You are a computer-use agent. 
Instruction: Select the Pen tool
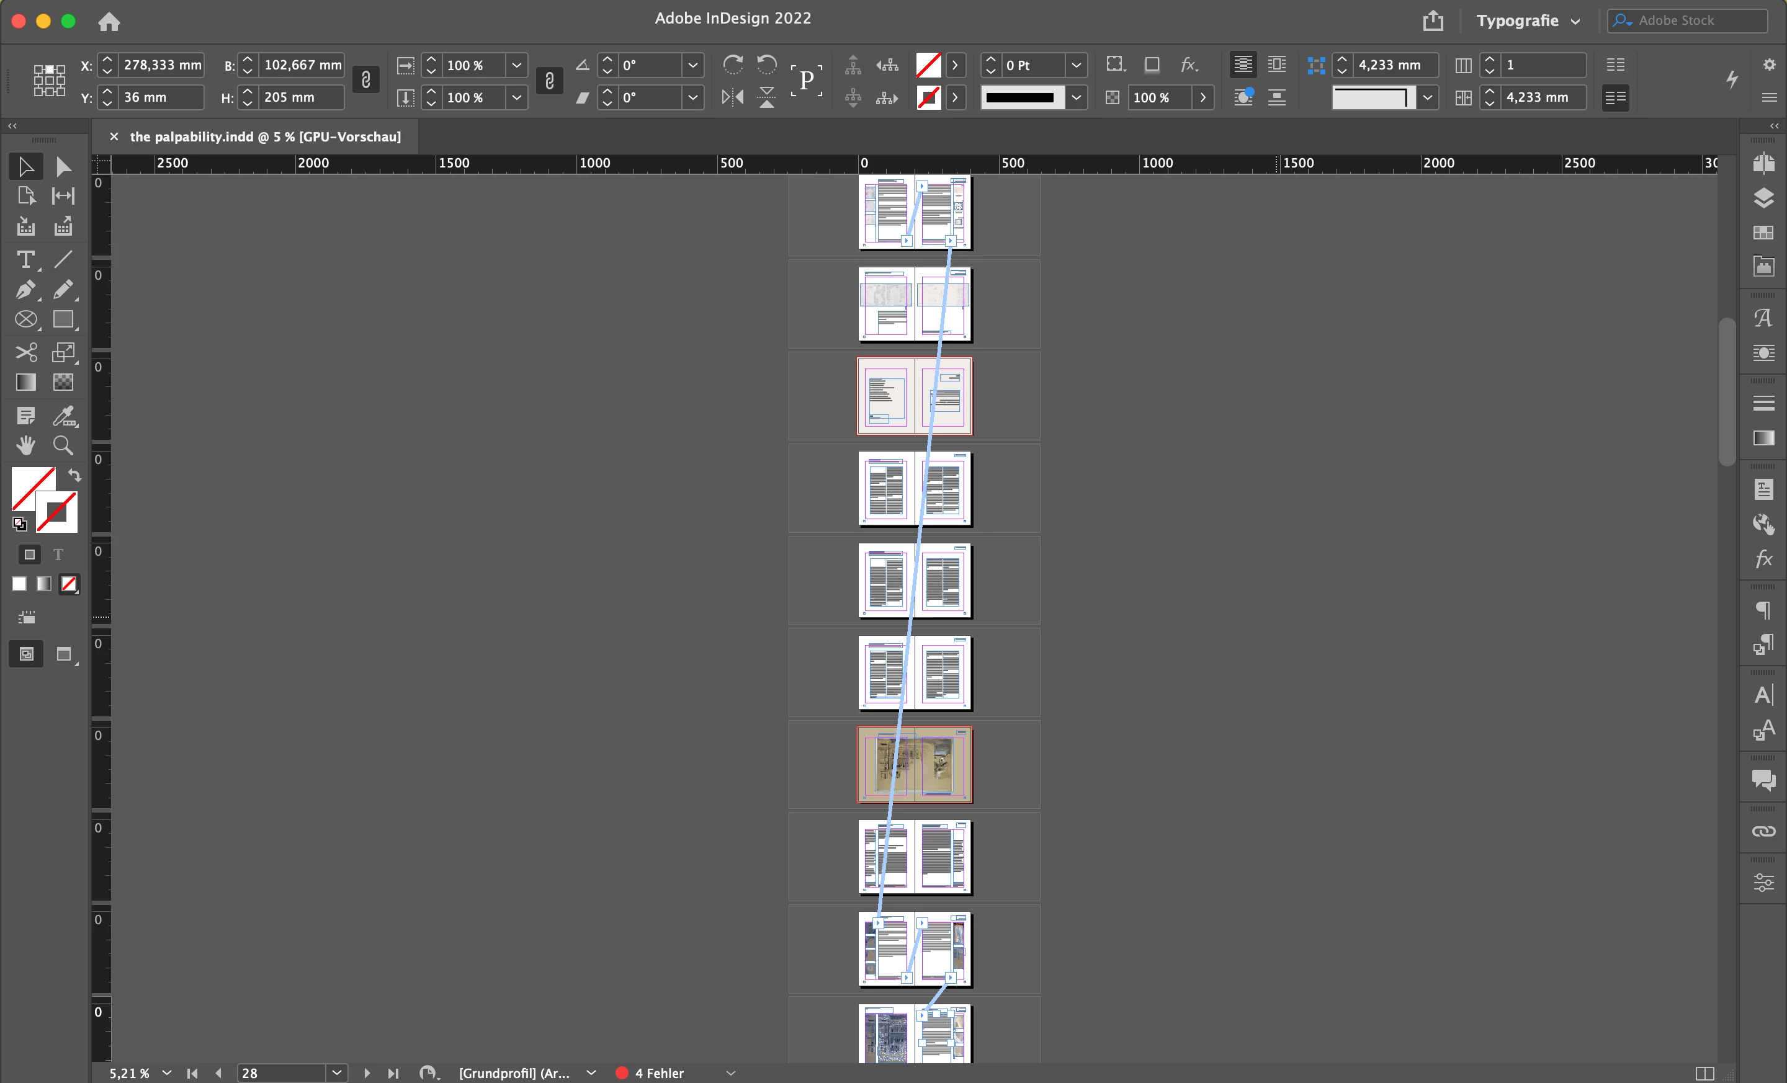[25, 290]
